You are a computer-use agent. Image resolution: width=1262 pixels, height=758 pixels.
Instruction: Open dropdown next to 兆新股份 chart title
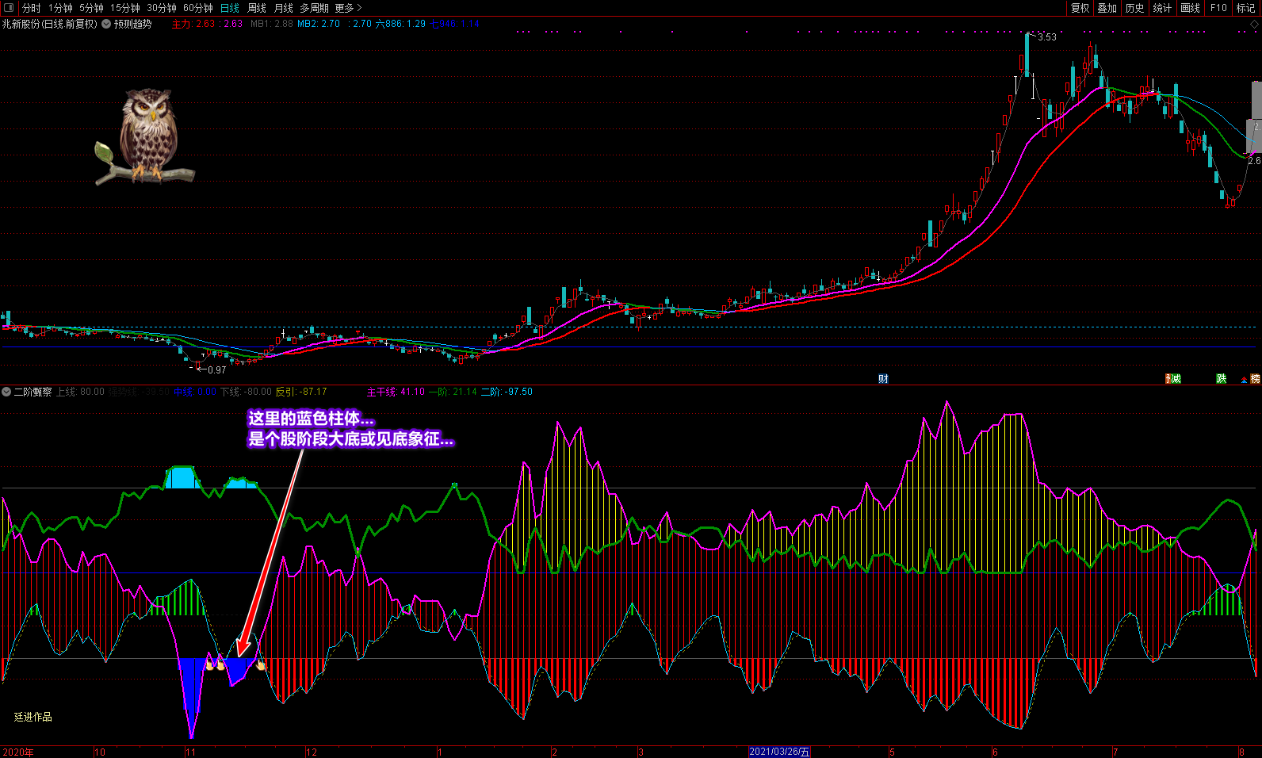(x=106, y=25)
